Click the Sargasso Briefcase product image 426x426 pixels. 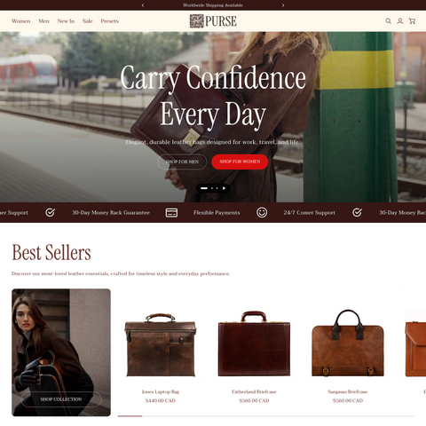tap(348, 343)
